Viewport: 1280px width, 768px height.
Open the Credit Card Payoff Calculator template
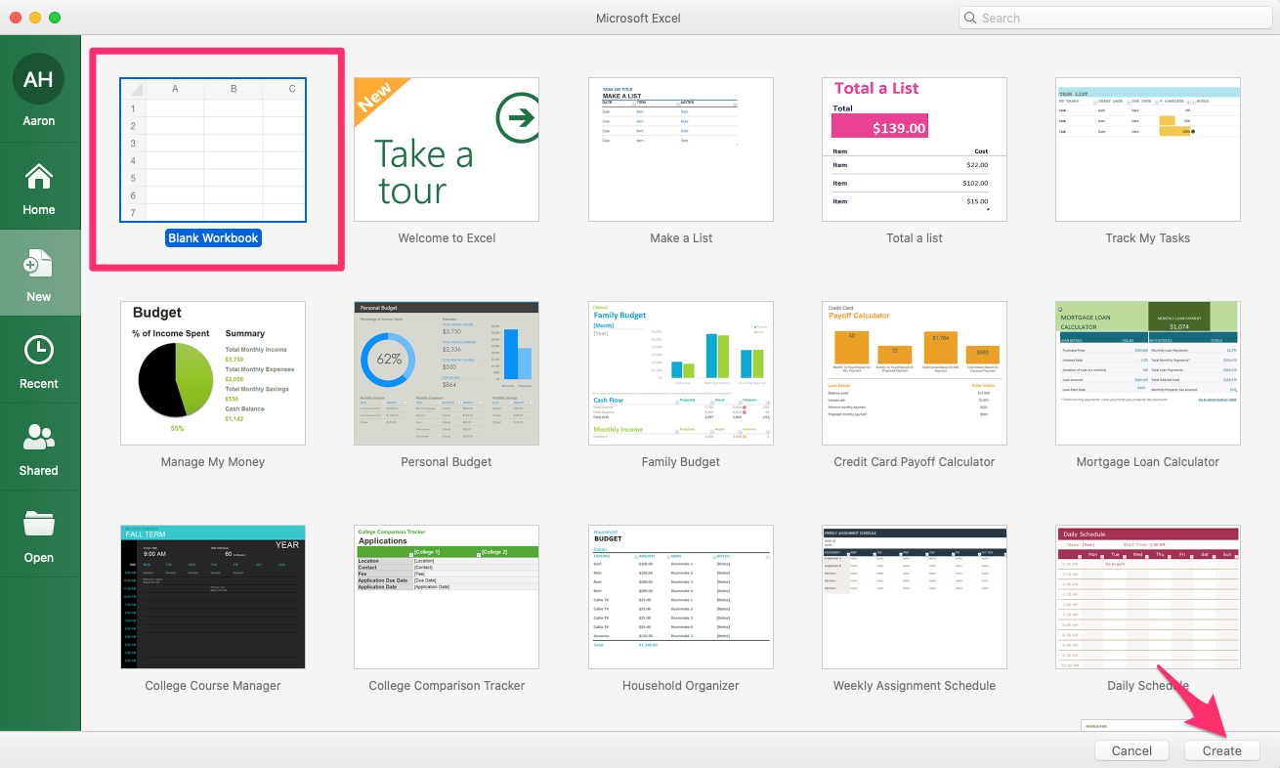tap(915, 373)
